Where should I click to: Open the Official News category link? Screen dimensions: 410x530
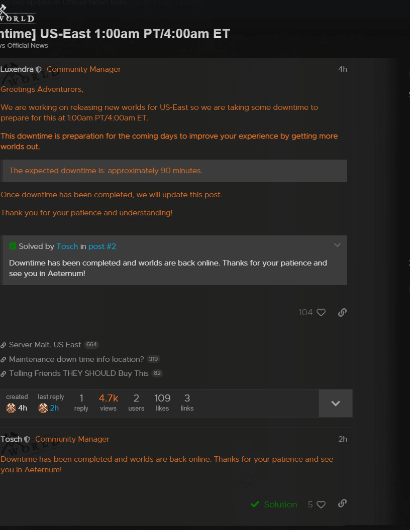[28, 45]
